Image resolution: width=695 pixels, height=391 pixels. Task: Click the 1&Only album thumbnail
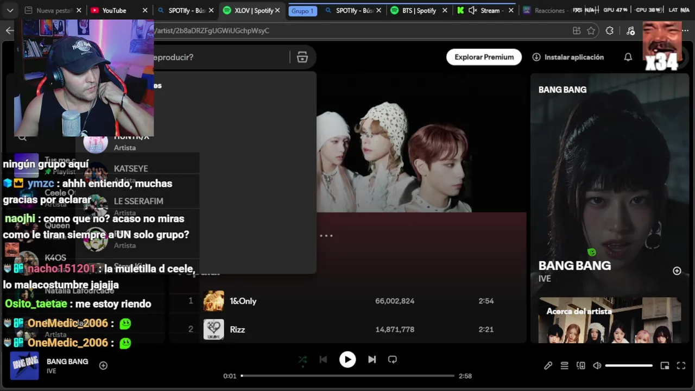[x=213, y=301]
